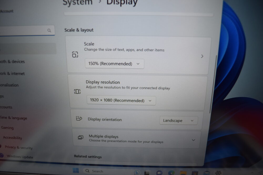Open Microsoft Edge from the taskbar
Viewport: 263px width, 175px height.
pos(171,173)
